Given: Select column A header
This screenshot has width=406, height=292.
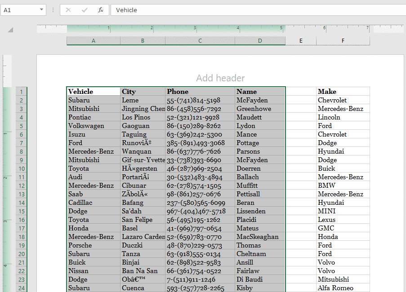Looking at the screenshot, I should click(x=94, y=40).
